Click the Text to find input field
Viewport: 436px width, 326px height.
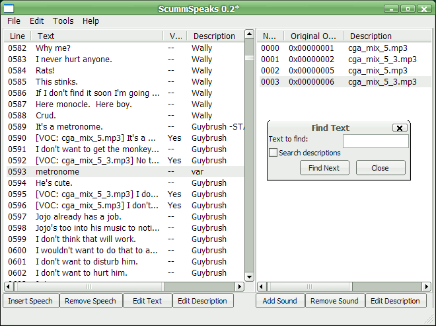pyautogui.click(x=375, y=141)
